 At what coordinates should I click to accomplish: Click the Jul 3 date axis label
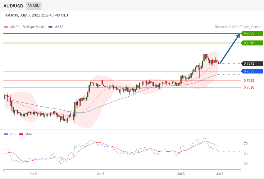point(101,174)
